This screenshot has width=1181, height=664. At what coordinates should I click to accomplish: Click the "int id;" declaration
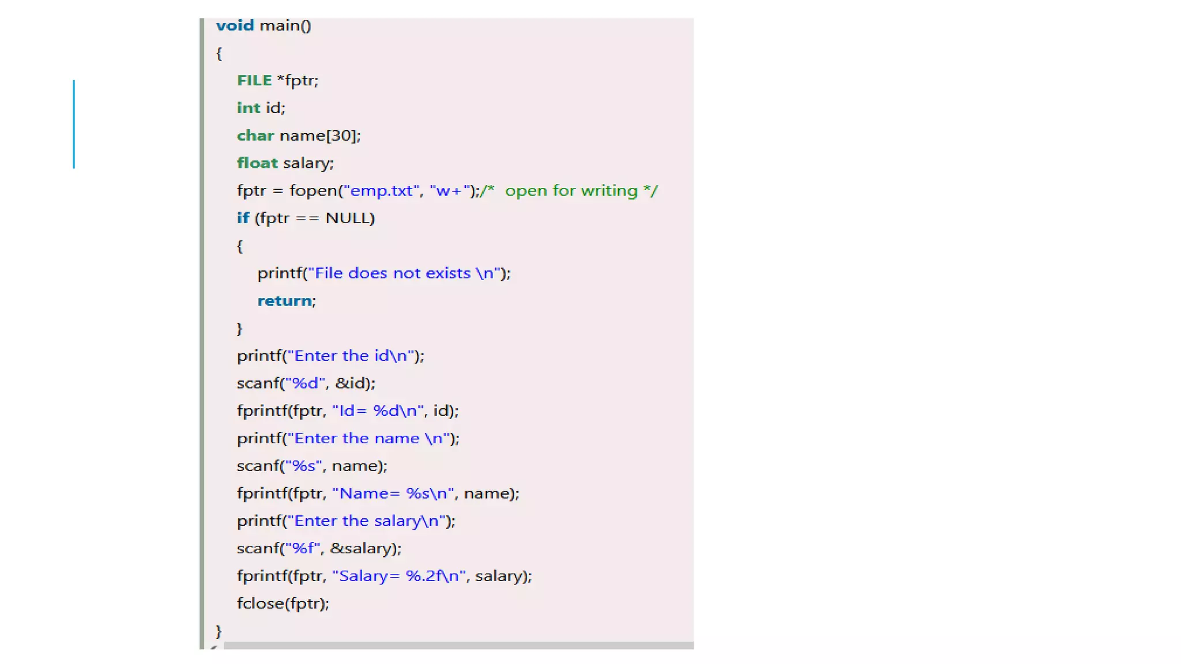[261, 108]
